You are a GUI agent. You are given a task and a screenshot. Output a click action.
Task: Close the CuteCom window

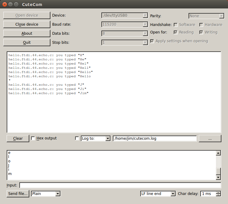[5, 4]
